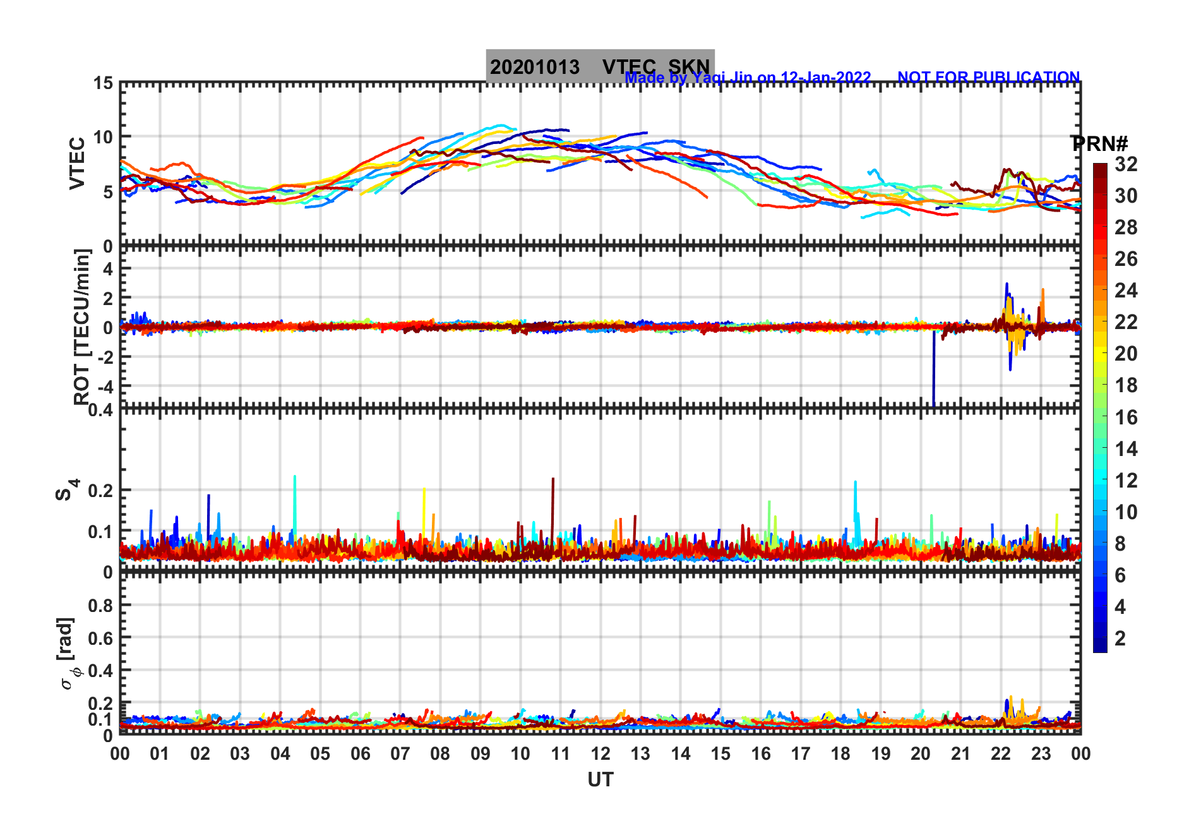Click the plot title '20201013 VTEC SKN'

[600, 66]
